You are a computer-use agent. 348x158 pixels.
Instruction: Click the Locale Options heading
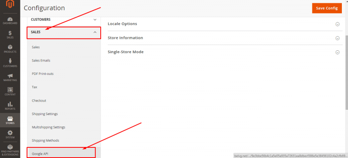pos(122,24)
